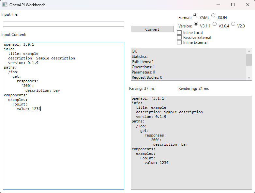255x193 pixels.
Task: Select the JSON format radio button
Action: pos(213,15)
